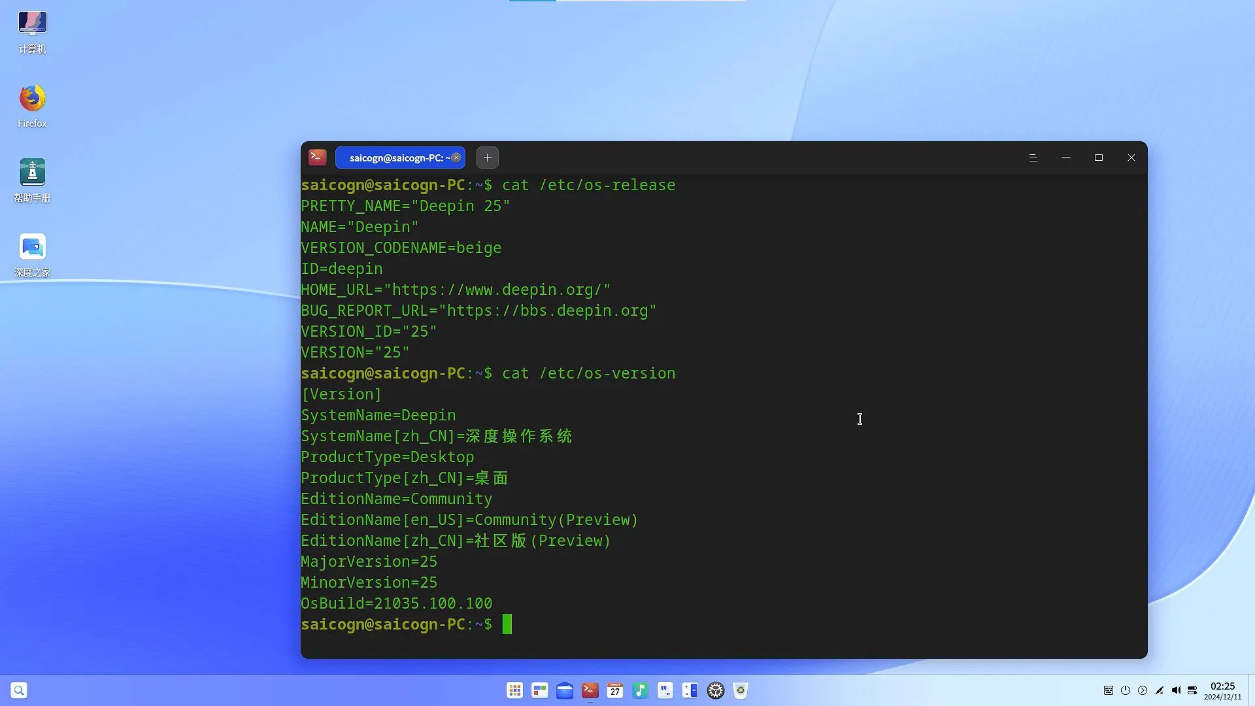Open File Manager from the dock
1255x706 pixels.
[565, 690]
